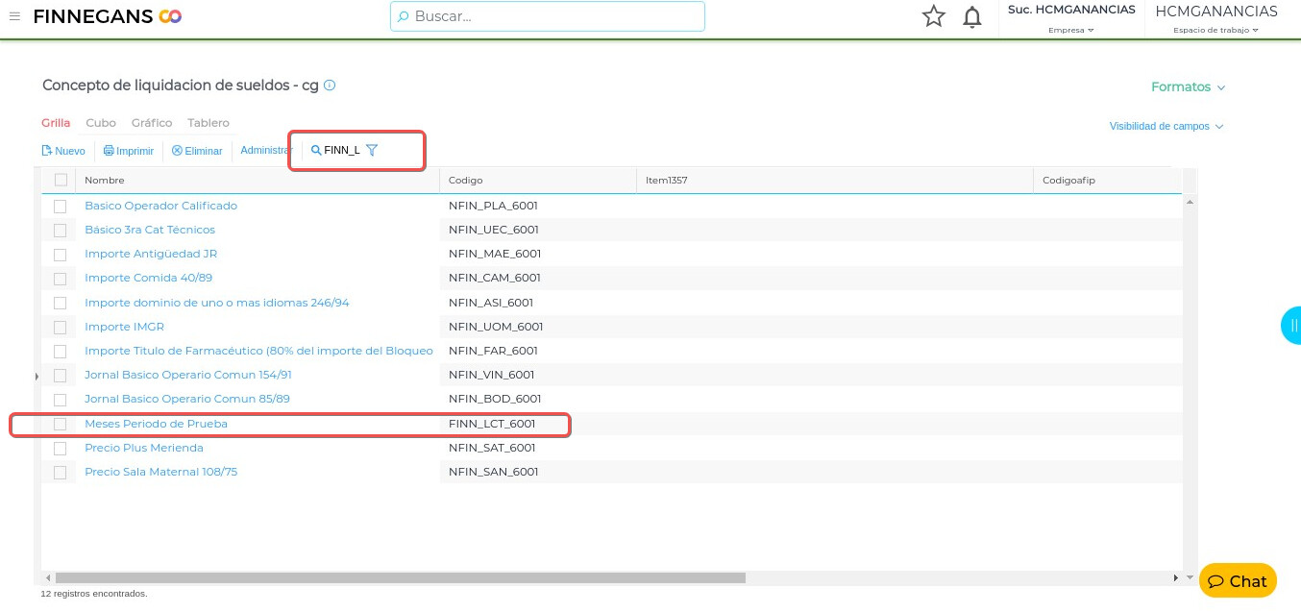Image resolution: width=1301 pixels, height=612 pixels.
Task: Select checkbox for Basico Operador Calificado
Action: 61,206
